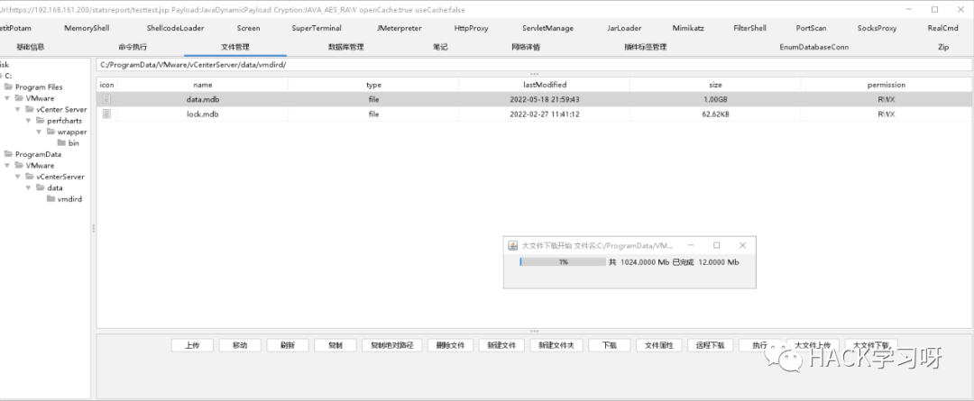Click the 文件属性 file attributes button
This screenshot has height=401, width=974.
(x=659, y=345)
